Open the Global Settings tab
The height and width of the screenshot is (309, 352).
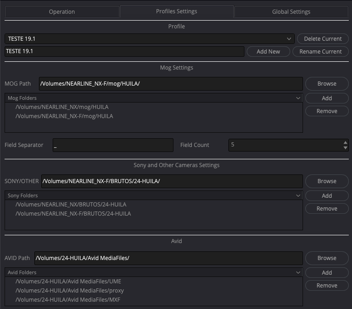[291, 11]
